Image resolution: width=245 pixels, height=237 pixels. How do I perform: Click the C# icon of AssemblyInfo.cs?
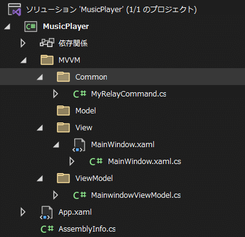click(x=47, y=229)
